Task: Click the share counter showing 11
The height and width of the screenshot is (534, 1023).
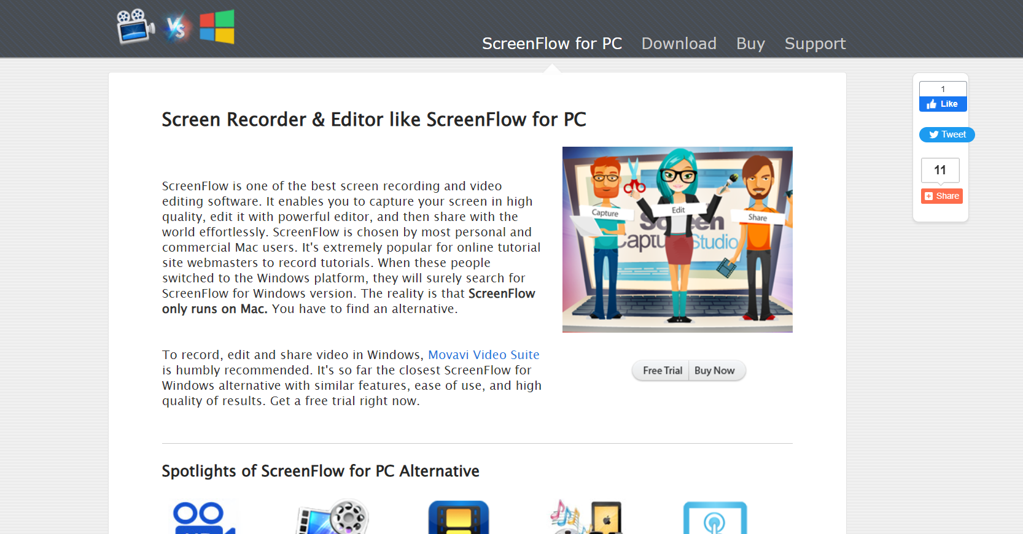Action: coord(940,170)
